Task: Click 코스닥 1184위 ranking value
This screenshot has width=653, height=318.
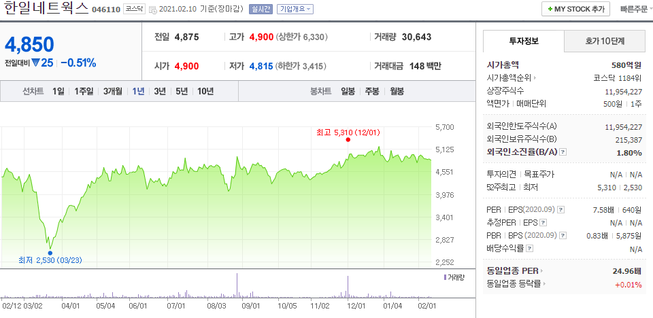Action: (x=618, y=78)
